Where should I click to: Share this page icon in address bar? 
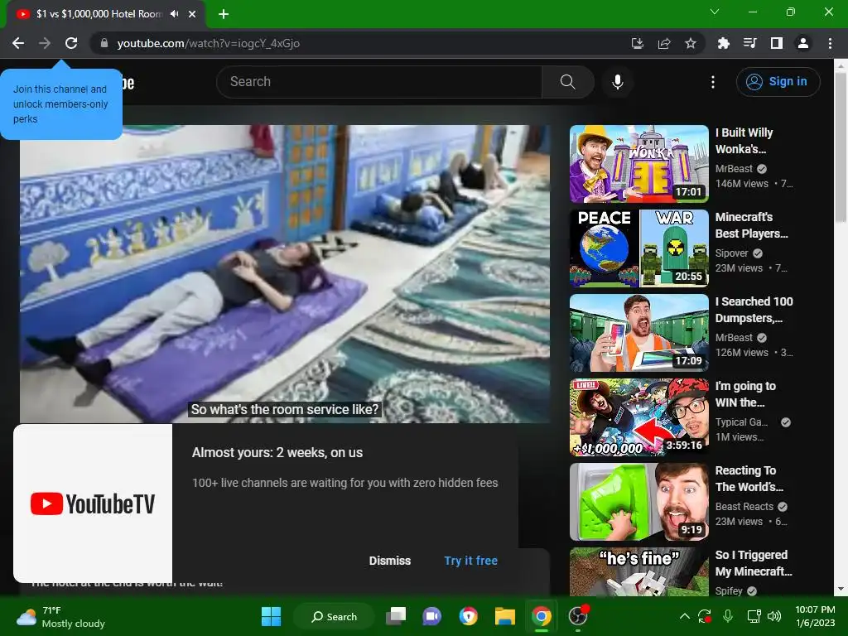click(664, 43)
